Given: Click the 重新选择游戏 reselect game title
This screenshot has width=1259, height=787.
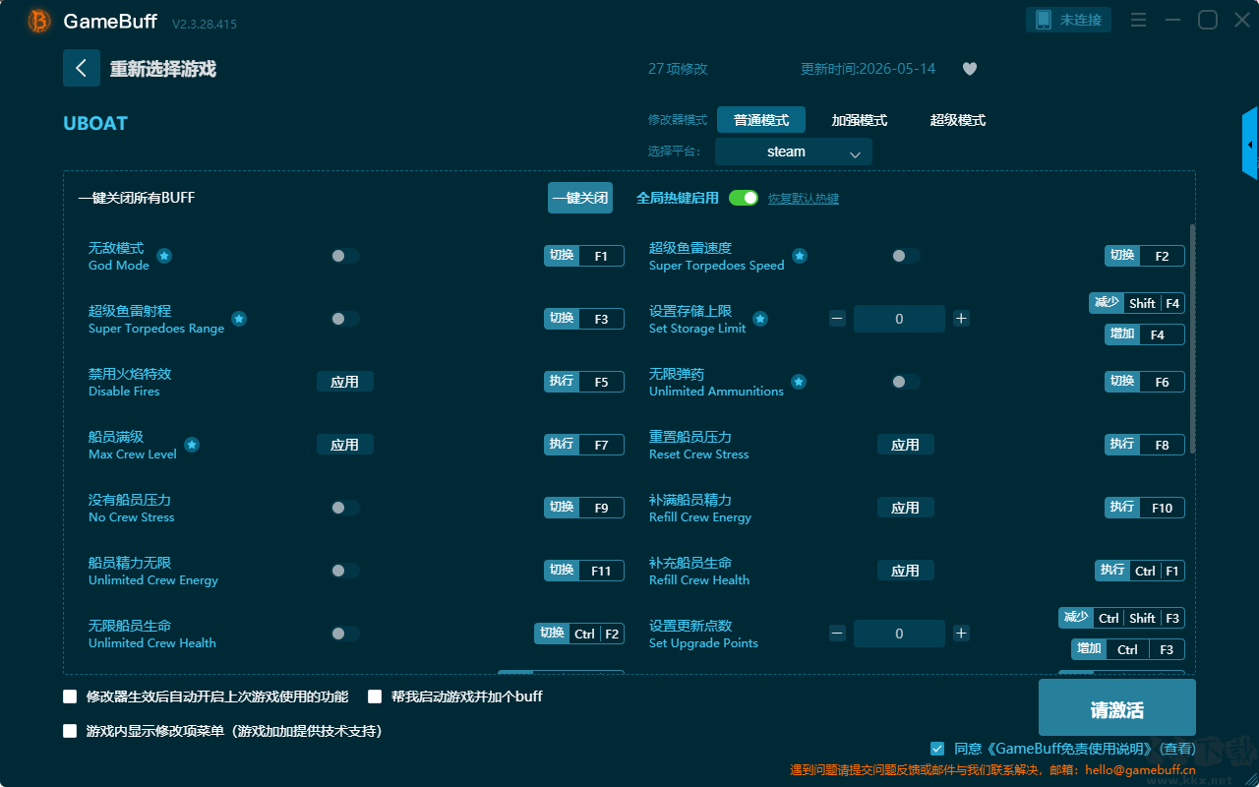Looking at the screenshot, I should [163, 69].
